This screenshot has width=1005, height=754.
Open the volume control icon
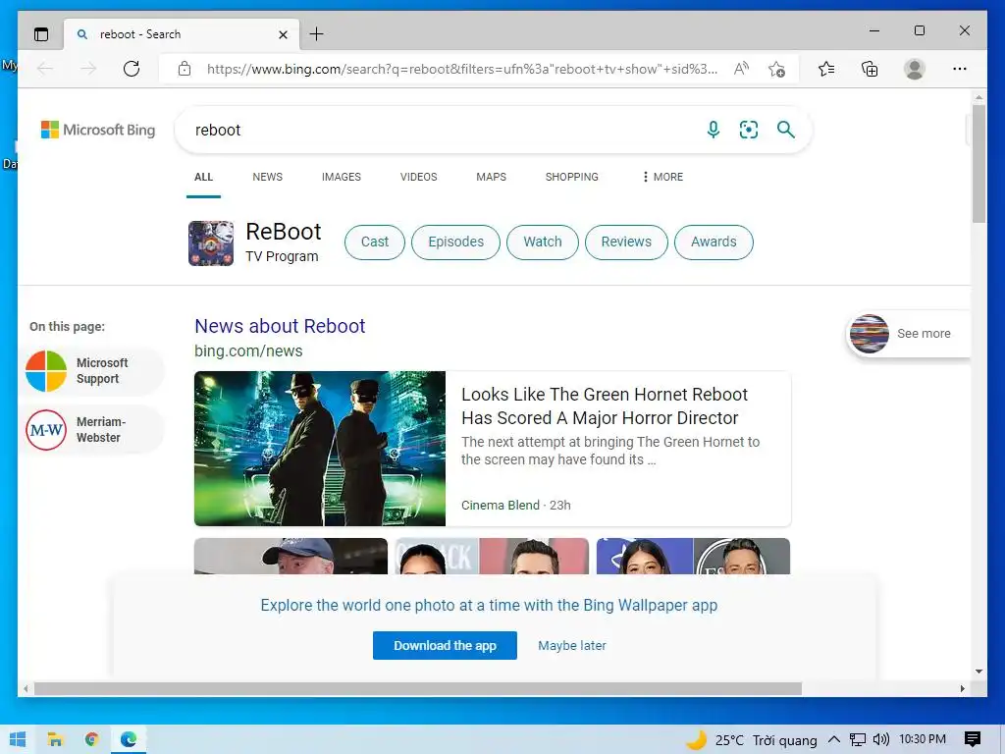click(880, 739)
